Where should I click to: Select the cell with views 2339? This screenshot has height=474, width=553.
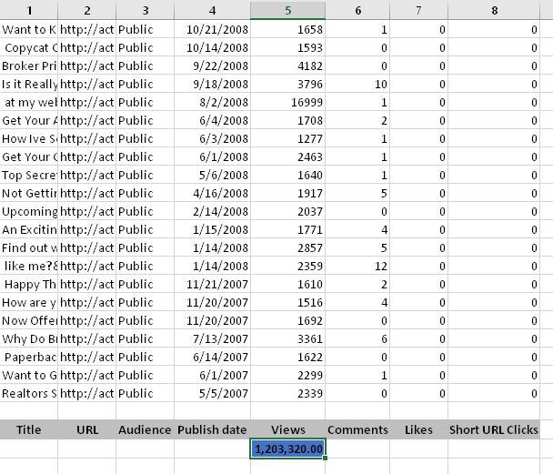[x=287, y=393]
